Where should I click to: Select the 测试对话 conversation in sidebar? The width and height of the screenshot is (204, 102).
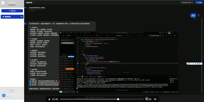(12, 17)
